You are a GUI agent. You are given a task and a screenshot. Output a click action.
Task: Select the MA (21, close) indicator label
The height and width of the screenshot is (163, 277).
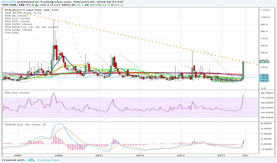[x=17, y=18]
